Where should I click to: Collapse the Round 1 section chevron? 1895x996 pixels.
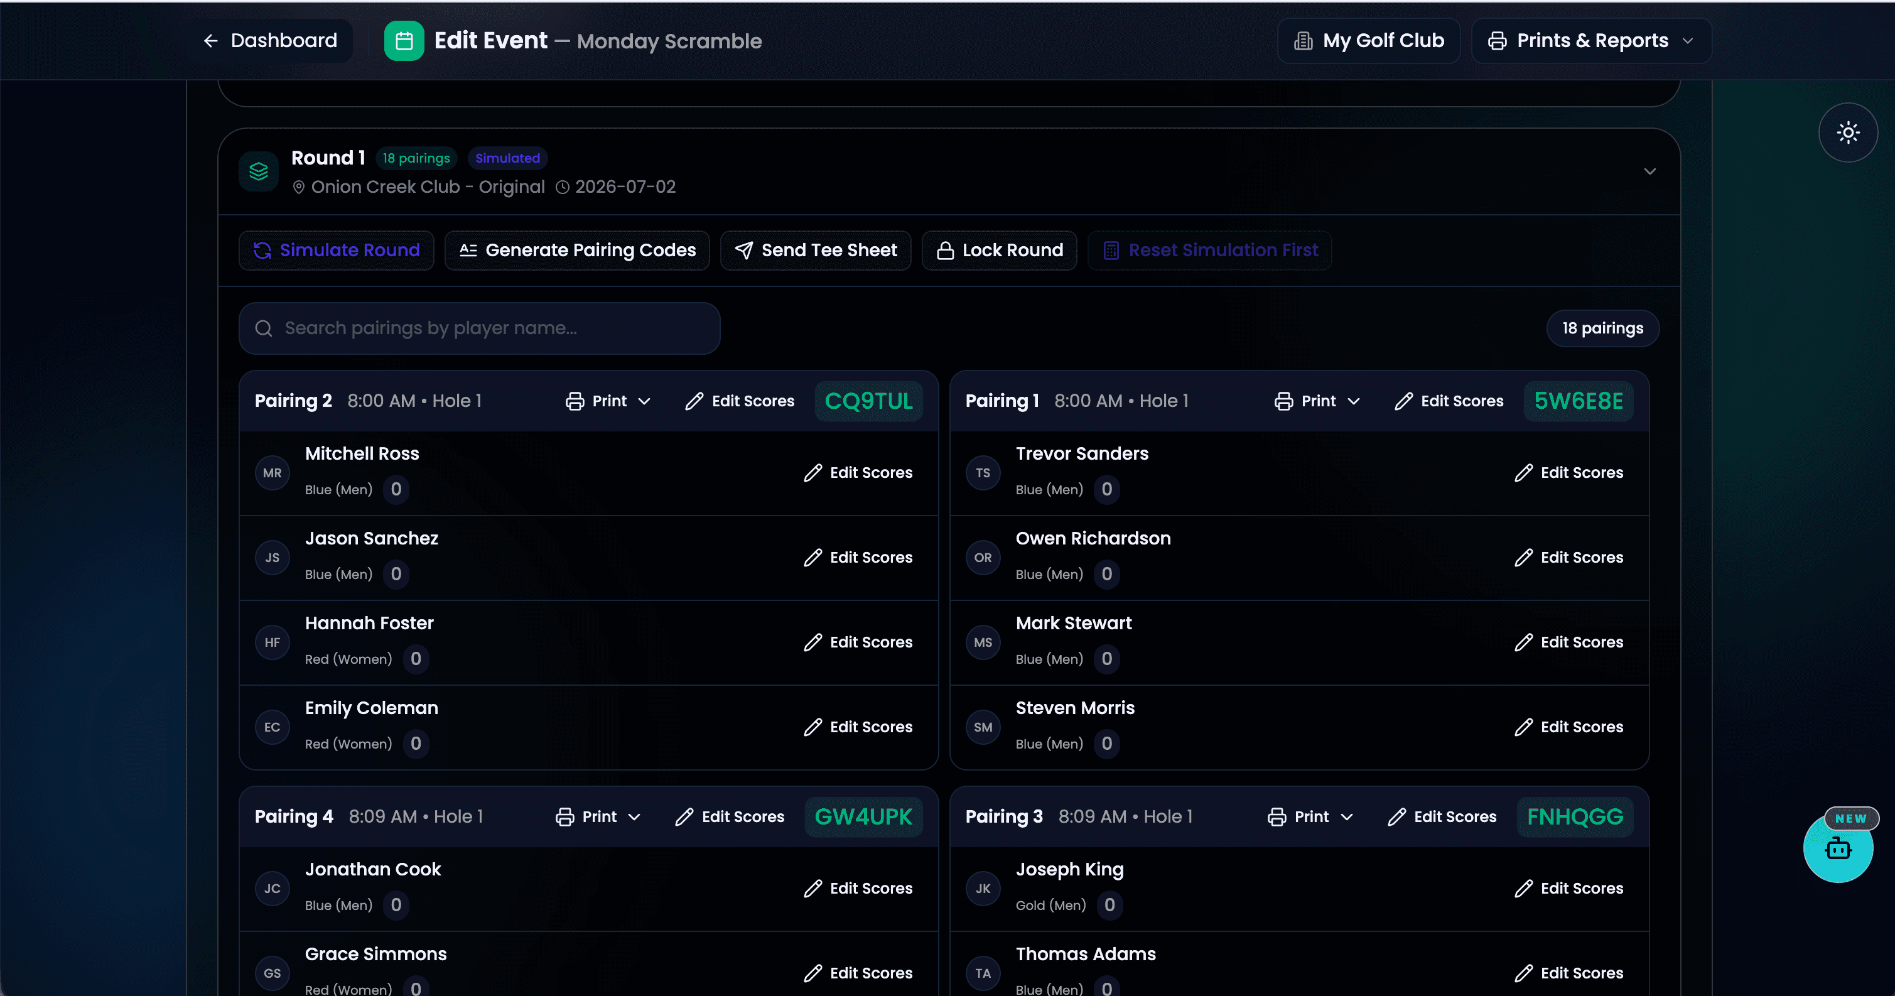click(1650, 171)
